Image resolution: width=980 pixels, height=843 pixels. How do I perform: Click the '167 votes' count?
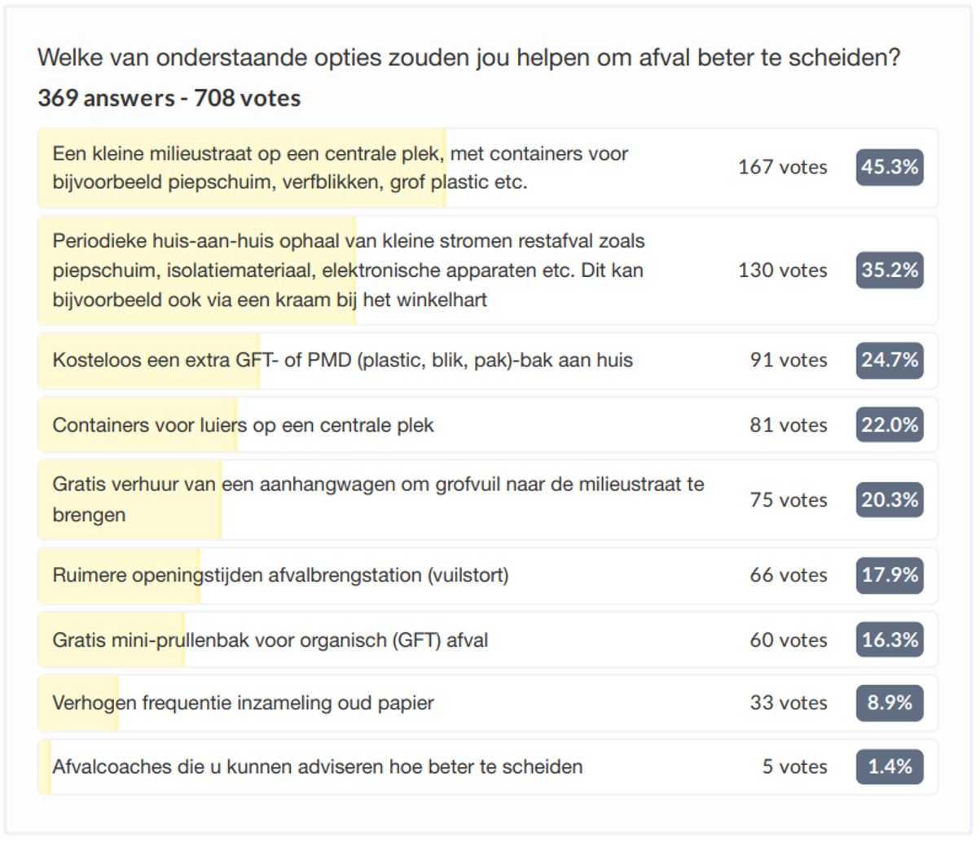click(x=782, y=167)
